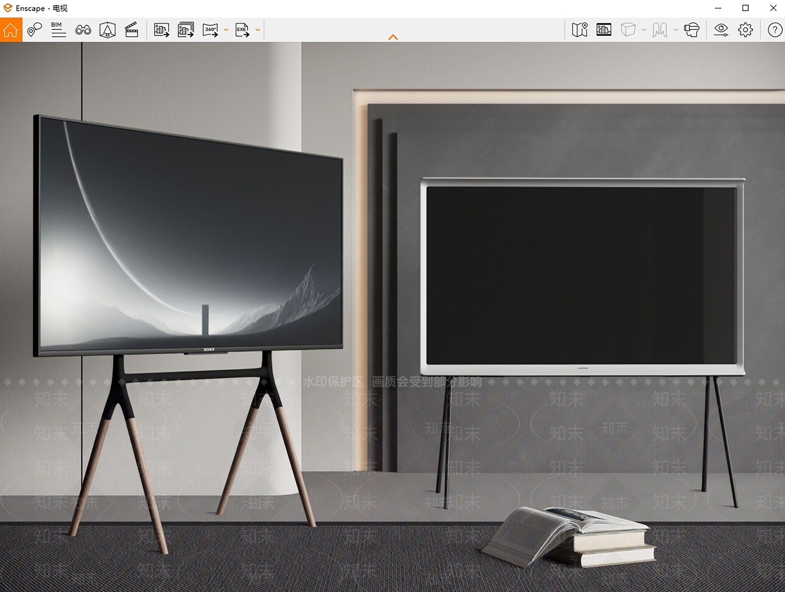The width and height of the screenshot is (785, 592).
Task: Open the visual settings eye icon
Action: tap(721, 30)
